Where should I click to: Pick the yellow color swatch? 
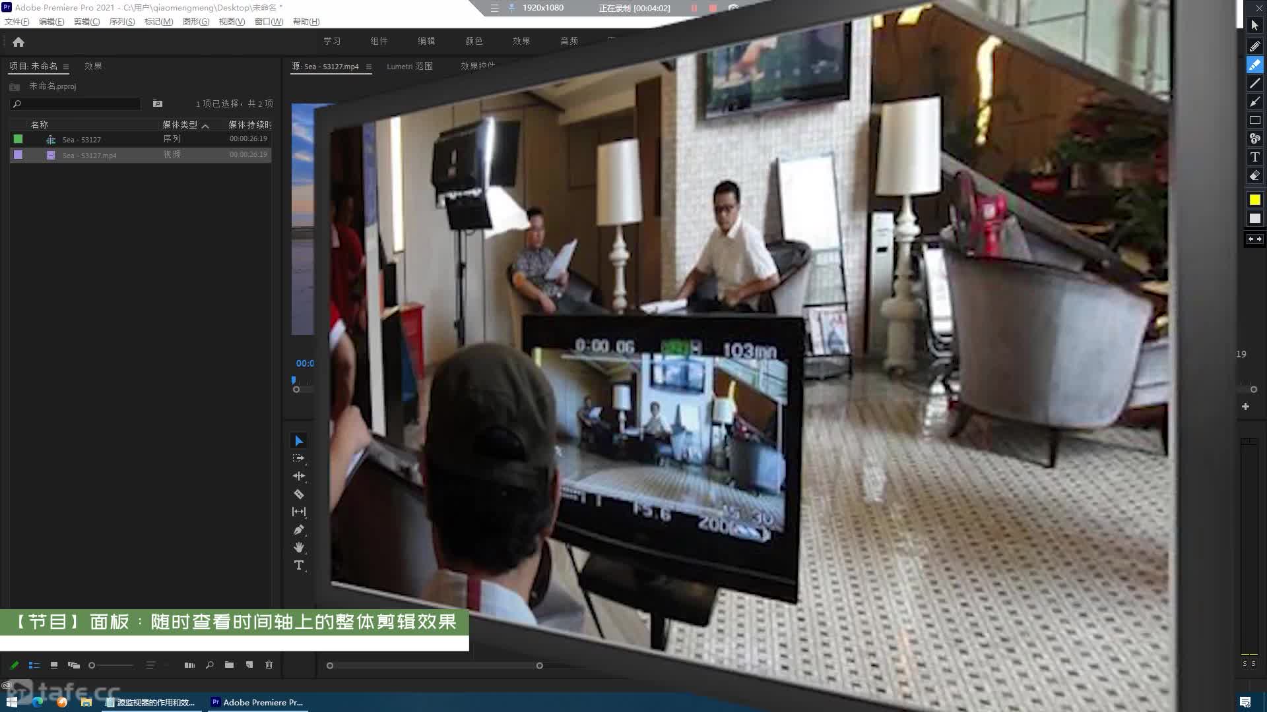[x=1254, y=200]
